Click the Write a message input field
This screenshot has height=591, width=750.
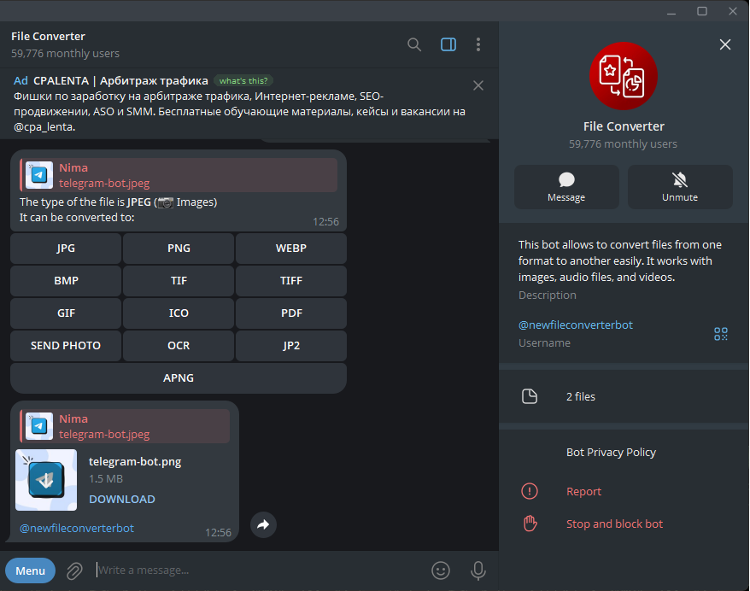(256, 570)
